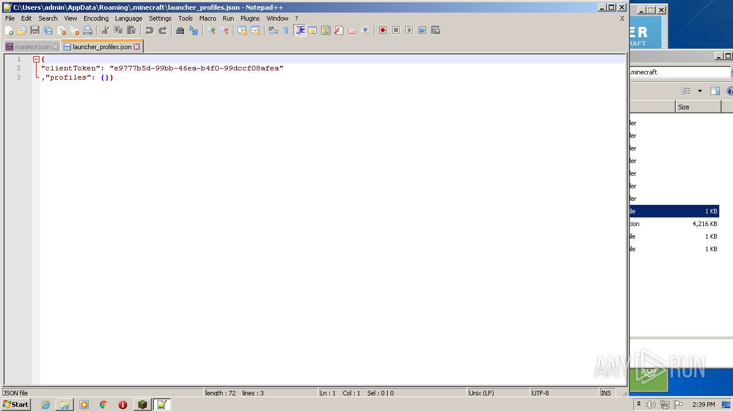Open Explorer view options dropdown arrow
The height and width of the screenshot is (412, 733).
pos(700,91)
